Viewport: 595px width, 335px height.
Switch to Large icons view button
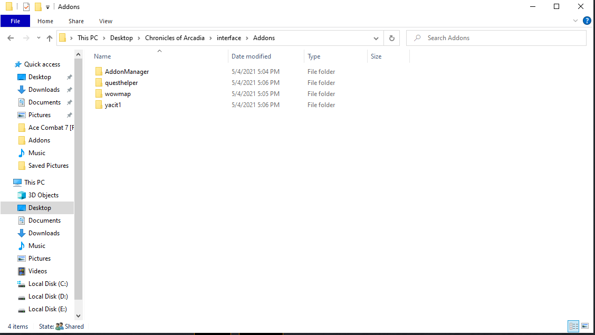[584, 326]
